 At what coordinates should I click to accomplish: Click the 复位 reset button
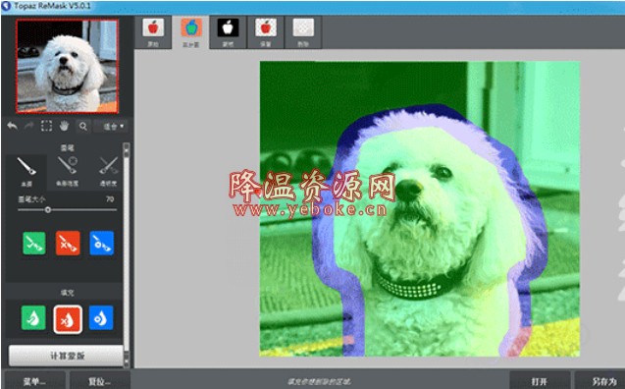click(100, 381)
